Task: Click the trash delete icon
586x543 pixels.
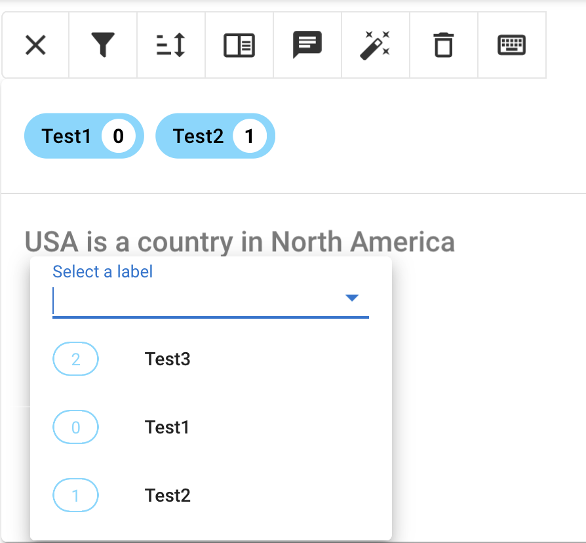Action: tap(443, 45)
